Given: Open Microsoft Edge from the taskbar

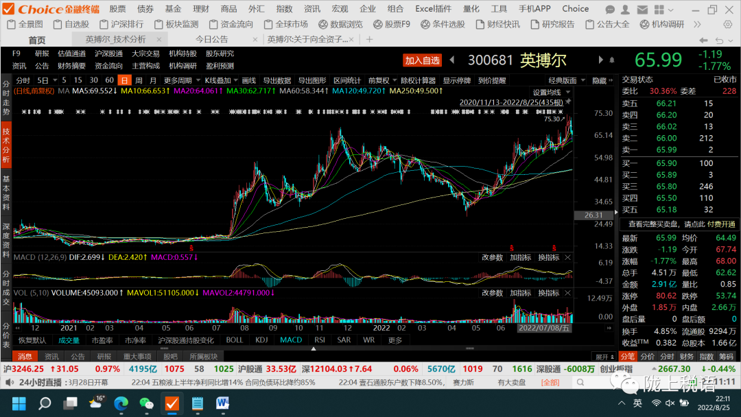Looking at the screenshot, I should point(121,403).
